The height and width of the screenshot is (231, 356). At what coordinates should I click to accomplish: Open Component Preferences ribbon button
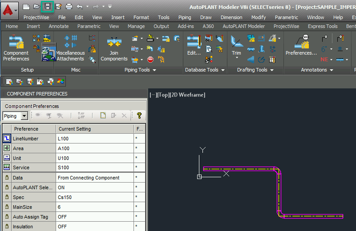[x=16, y=48]
